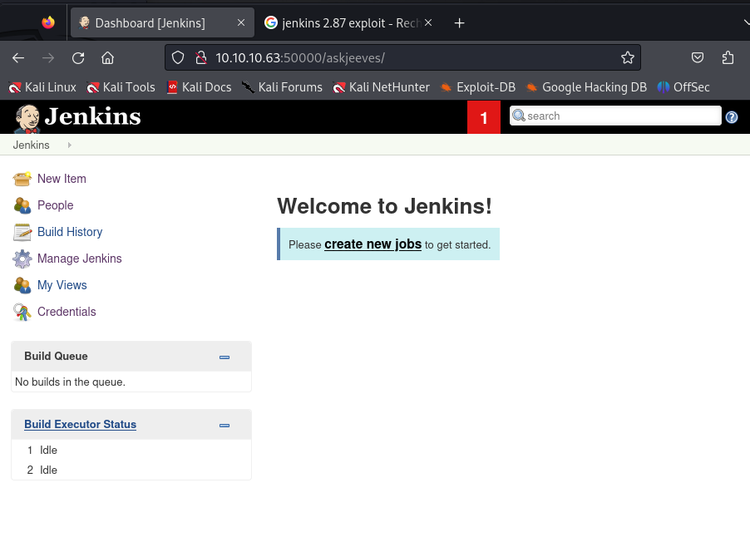Open the Build Executor Status link

[x=80, y=425]
